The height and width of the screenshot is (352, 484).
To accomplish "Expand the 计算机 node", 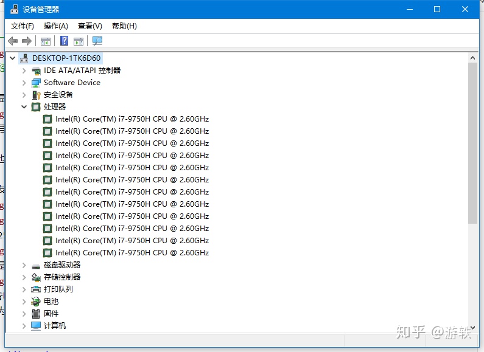I will point(24,326).
